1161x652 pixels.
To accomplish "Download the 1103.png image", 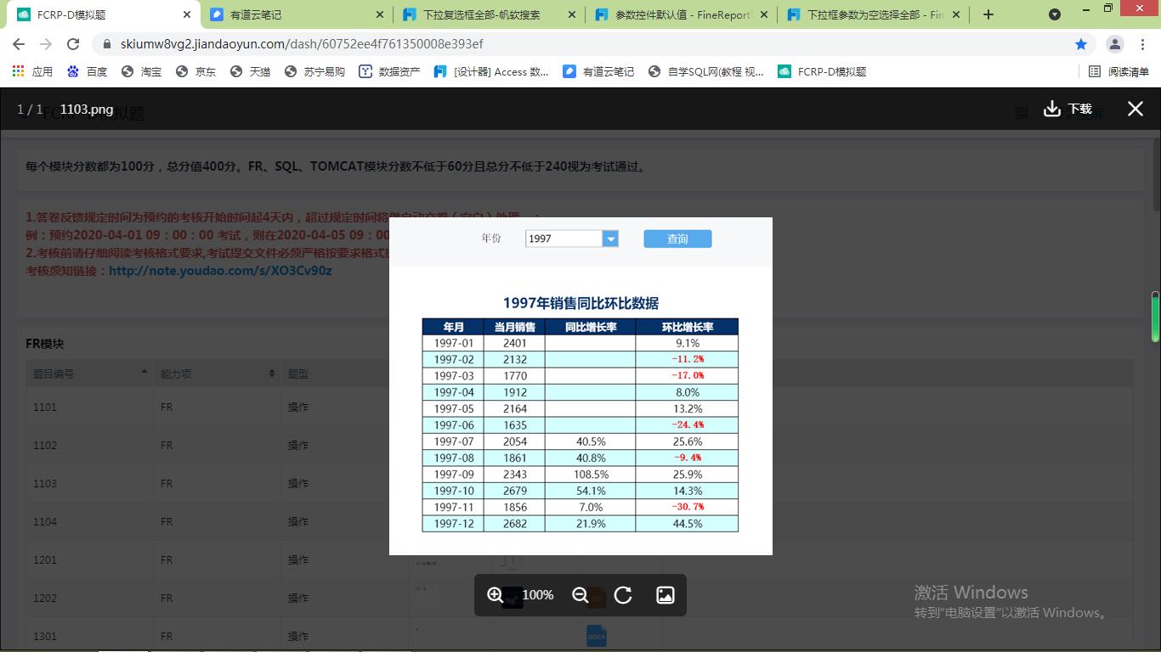I will tap(1068, 109).
